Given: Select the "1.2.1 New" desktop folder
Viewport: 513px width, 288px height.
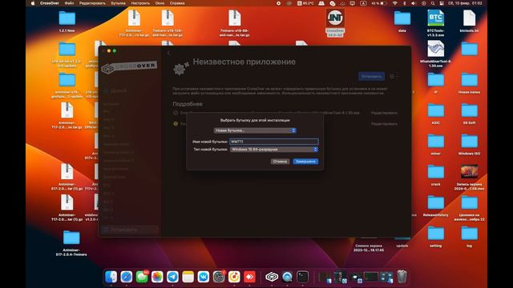Looking at the screenshot, I should click(67, 21).
